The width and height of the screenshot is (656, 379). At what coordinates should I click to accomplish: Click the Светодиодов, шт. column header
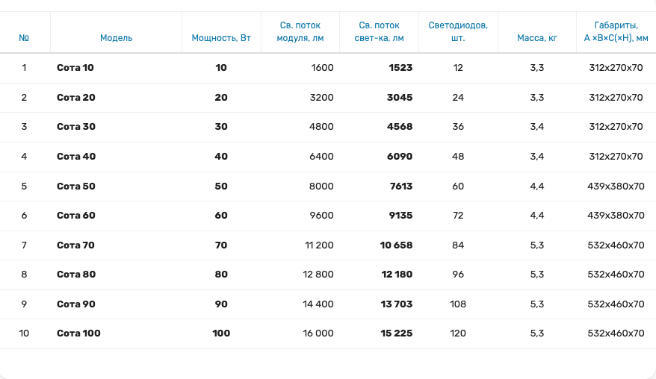(458, 31)
